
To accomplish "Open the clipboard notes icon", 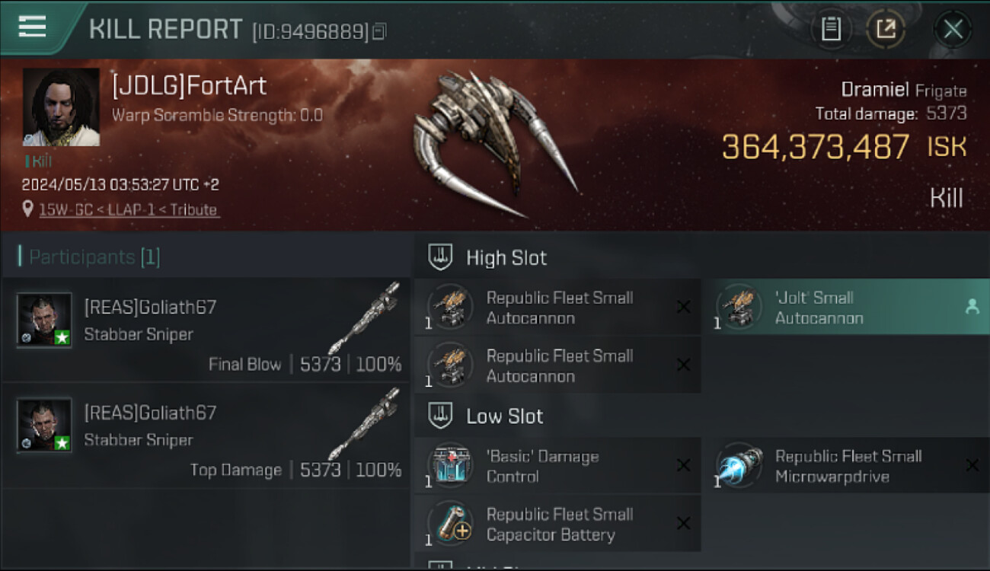I will (x=831, y=30).
